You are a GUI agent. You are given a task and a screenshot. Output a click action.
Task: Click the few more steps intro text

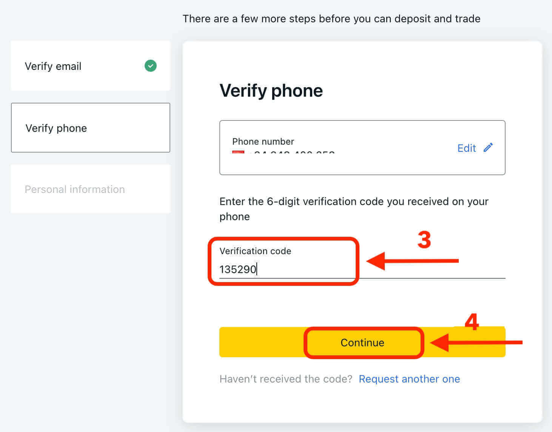(331, 19)
